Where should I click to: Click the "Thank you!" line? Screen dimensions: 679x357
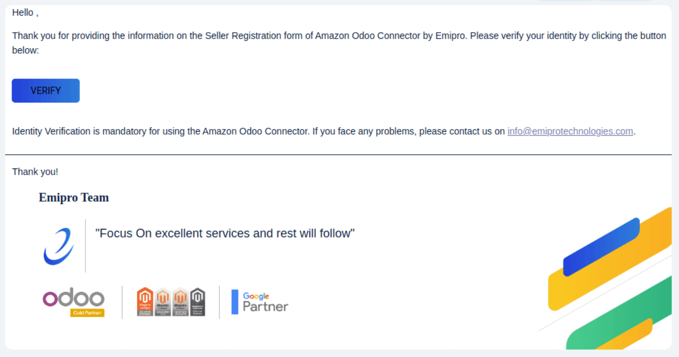point(35,171)
